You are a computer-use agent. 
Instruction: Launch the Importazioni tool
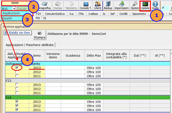click(121, 5)
